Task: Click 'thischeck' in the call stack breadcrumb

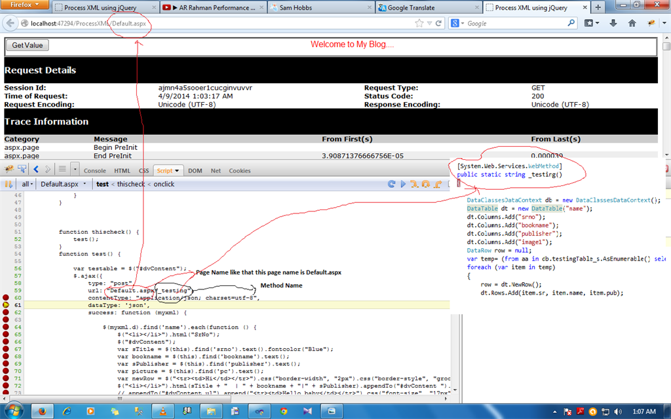Action: coord(131,184)
